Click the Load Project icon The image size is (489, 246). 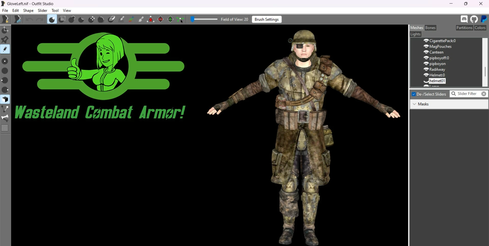point(17,19)
